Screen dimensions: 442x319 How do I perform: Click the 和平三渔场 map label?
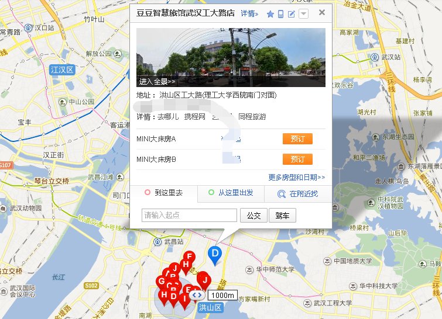coord(369,158)
